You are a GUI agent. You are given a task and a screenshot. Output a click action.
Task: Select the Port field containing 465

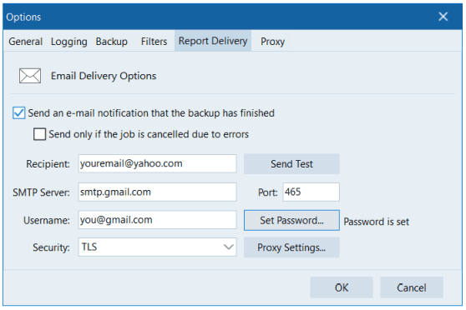[x=311, y=192]
